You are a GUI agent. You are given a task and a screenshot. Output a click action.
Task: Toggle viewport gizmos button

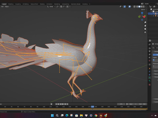point(125,7)
